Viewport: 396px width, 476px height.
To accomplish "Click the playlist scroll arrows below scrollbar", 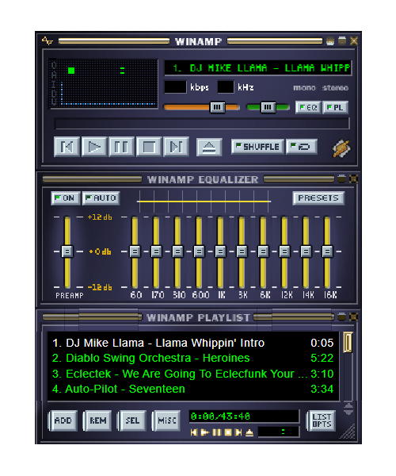I will point(348,409).
